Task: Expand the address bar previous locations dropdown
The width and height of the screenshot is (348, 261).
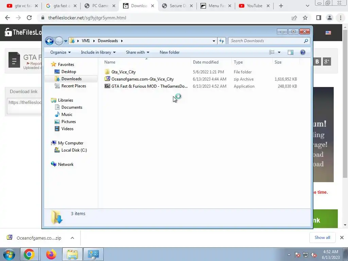Action: (214, 41)
